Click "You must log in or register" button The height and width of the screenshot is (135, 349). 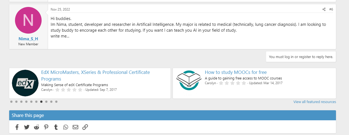point(301,57)
